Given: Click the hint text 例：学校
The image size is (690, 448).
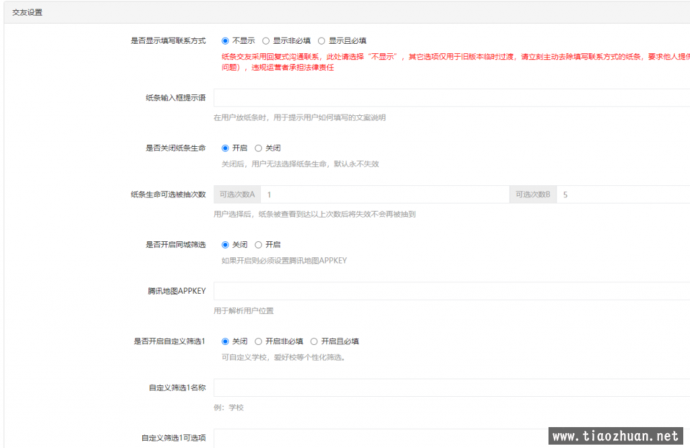Looking at the screenshot, I should coord(229,408).
